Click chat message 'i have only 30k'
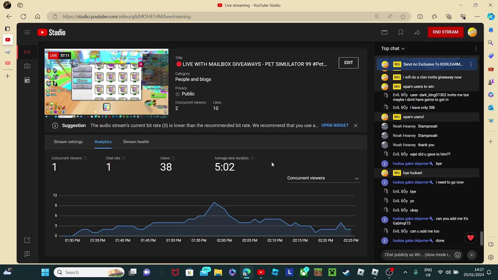The image size is (498, 280). click(x=423, y=108)
